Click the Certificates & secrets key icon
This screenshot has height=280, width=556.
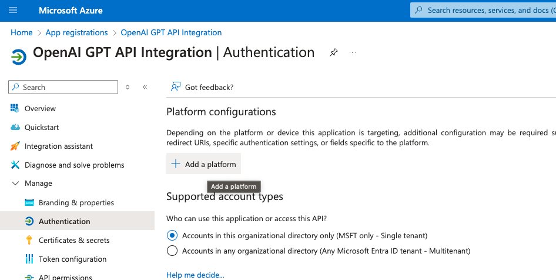click(x=29, y=240)
